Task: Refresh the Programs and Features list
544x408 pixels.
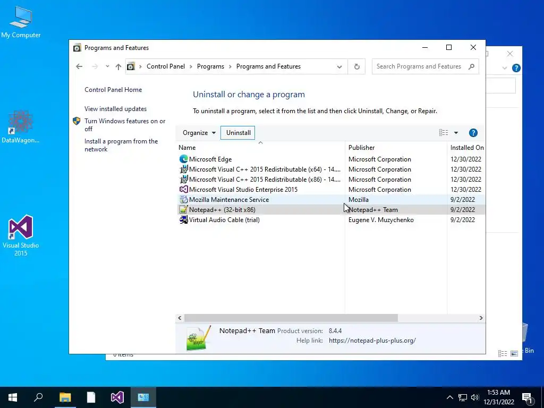Action: pyautogui.click(x=356, y=66)
